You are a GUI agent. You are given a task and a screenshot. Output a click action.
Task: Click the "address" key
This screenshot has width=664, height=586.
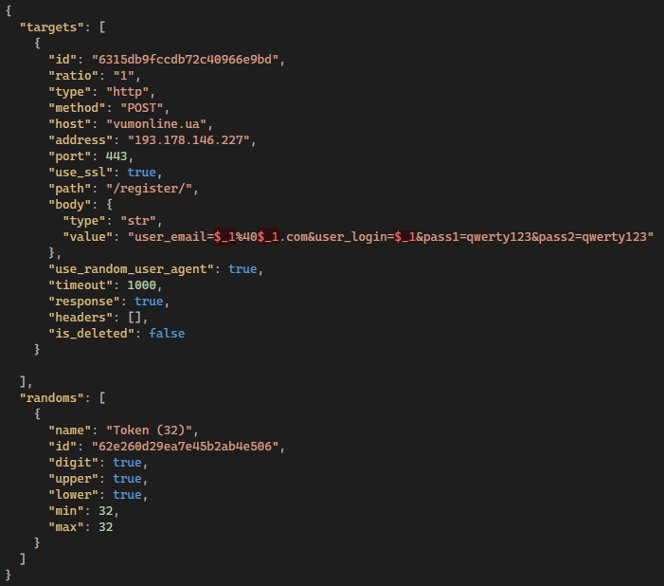pos(81,140)
